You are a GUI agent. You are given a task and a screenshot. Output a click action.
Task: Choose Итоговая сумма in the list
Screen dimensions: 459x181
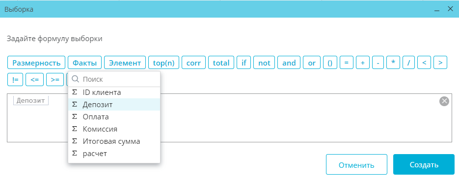point(114,141)
